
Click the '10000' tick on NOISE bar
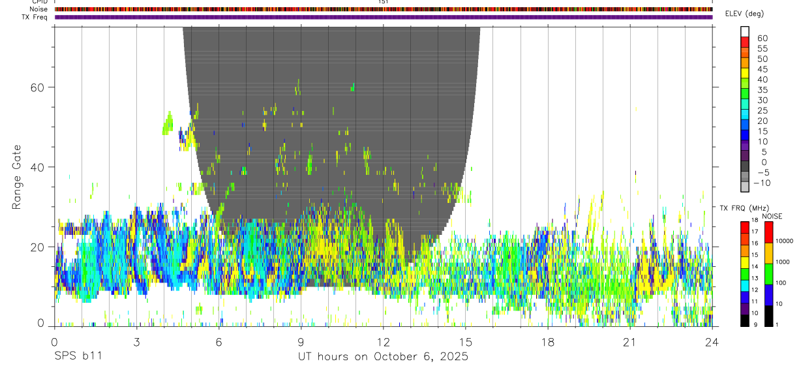[783, 241]
